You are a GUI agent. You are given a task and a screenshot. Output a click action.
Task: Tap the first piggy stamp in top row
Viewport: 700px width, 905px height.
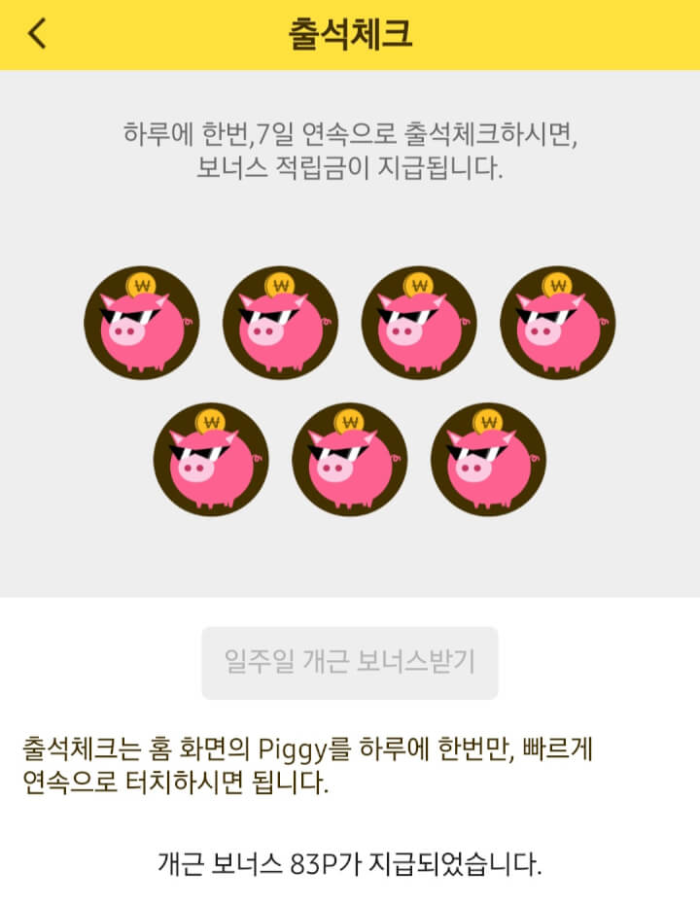pos(142,323)
